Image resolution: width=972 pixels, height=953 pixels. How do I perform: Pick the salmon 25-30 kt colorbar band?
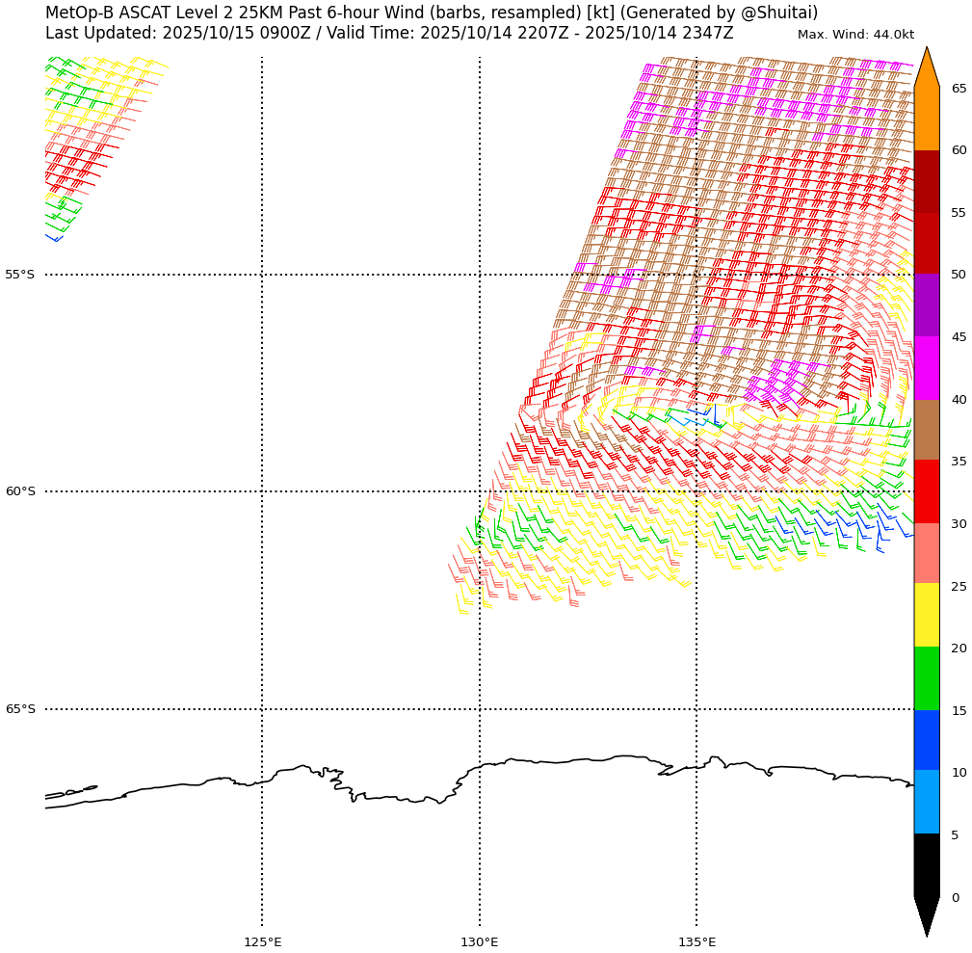(926, 553)
